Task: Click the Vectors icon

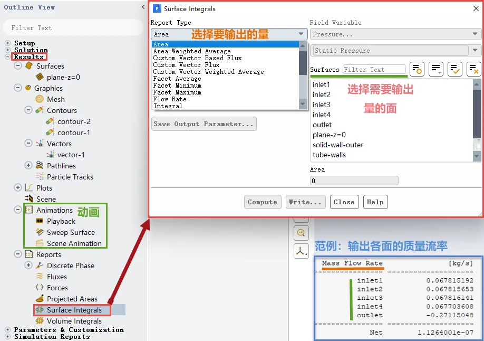Action: [x=40, y=144]
